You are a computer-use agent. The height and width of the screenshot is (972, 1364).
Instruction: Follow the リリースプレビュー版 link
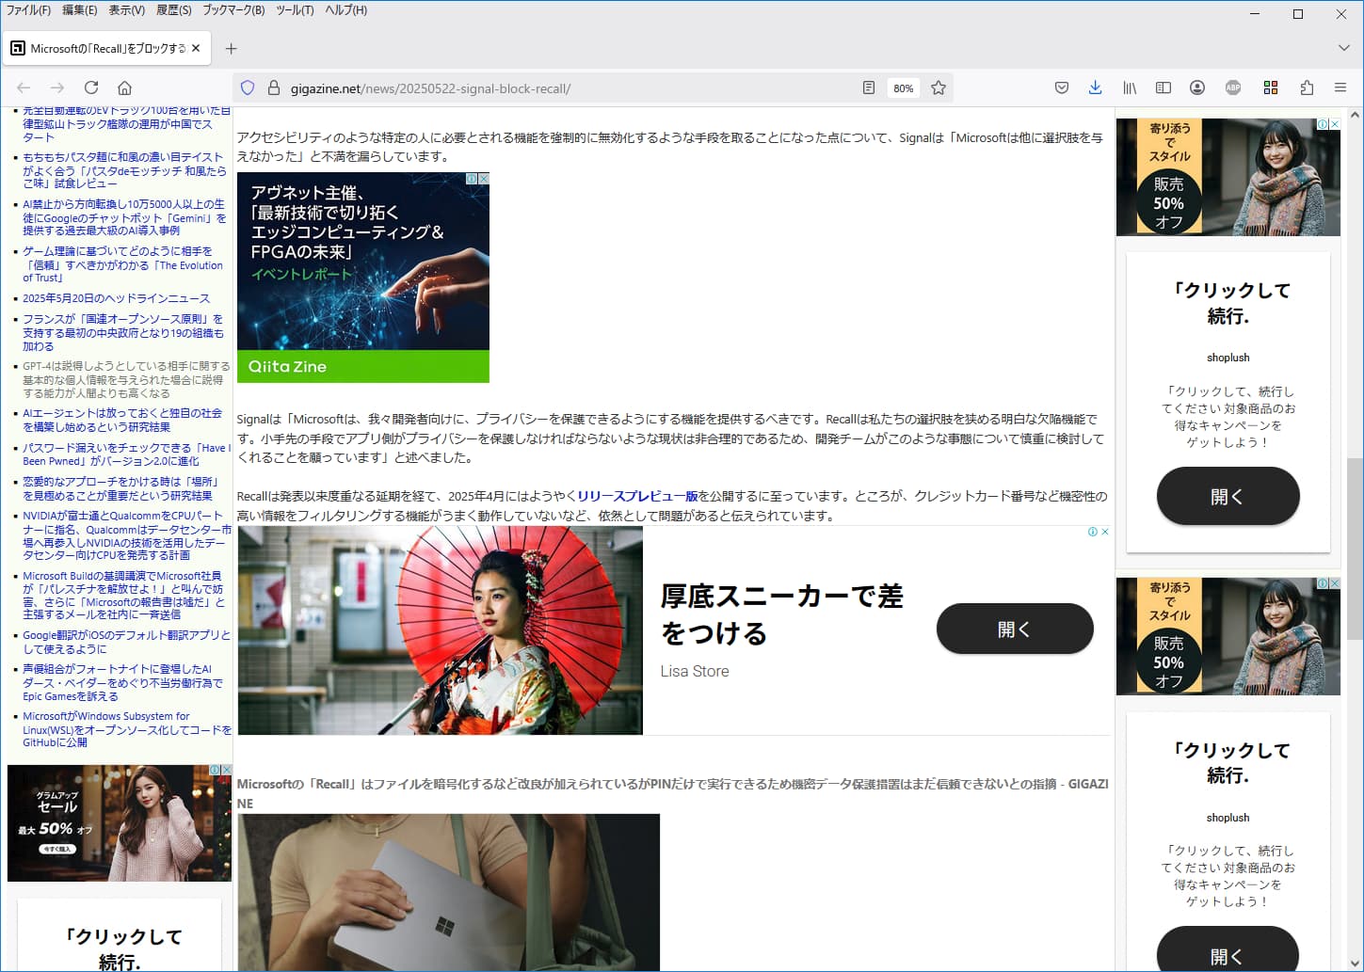[x=637, y=496]
